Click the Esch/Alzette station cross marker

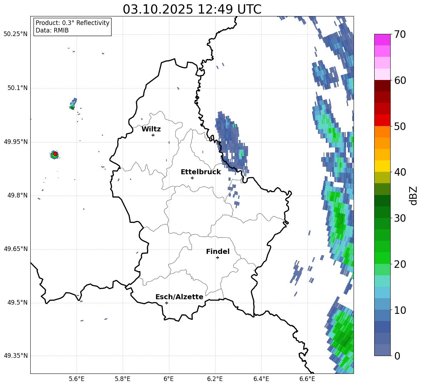pyautogui.click(x=166, y=303)
